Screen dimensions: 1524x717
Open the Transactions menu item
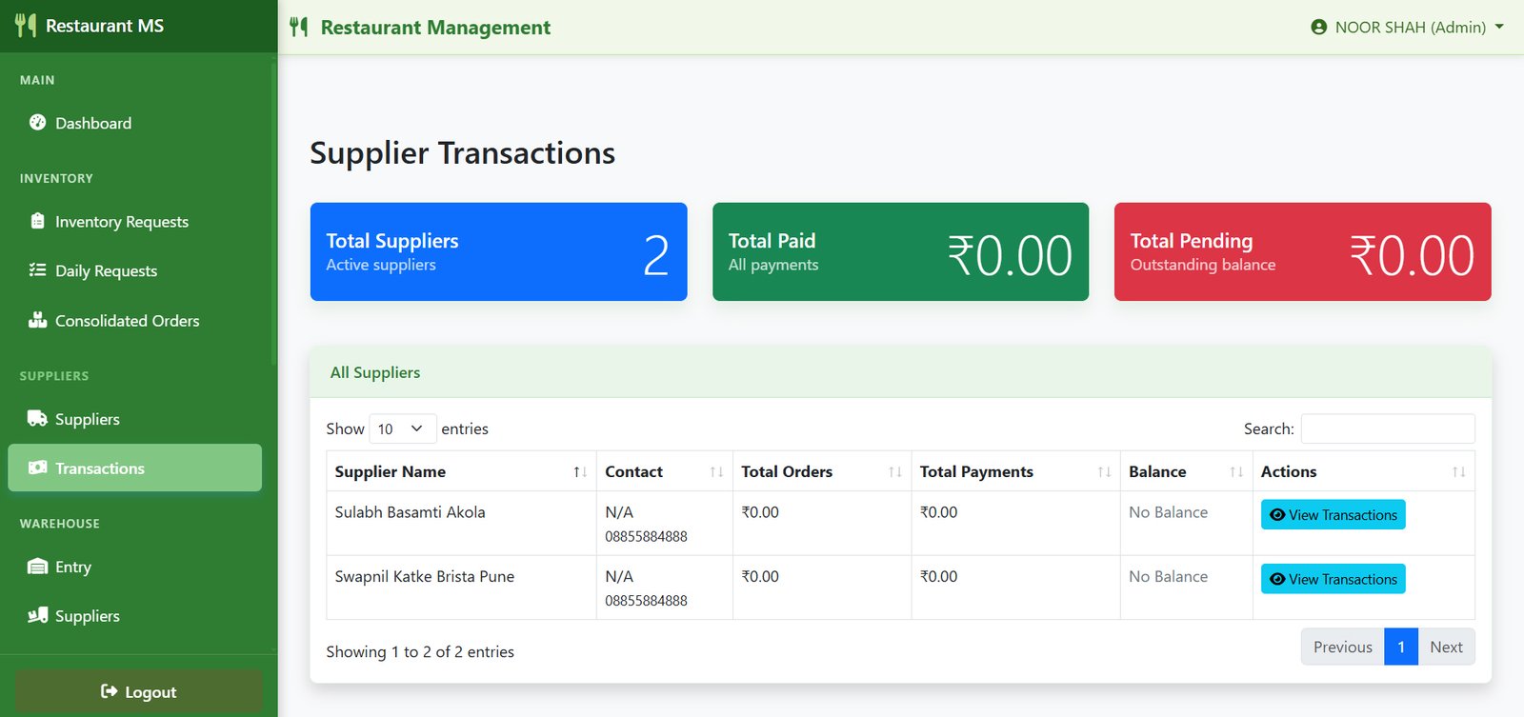click(134, 468)
